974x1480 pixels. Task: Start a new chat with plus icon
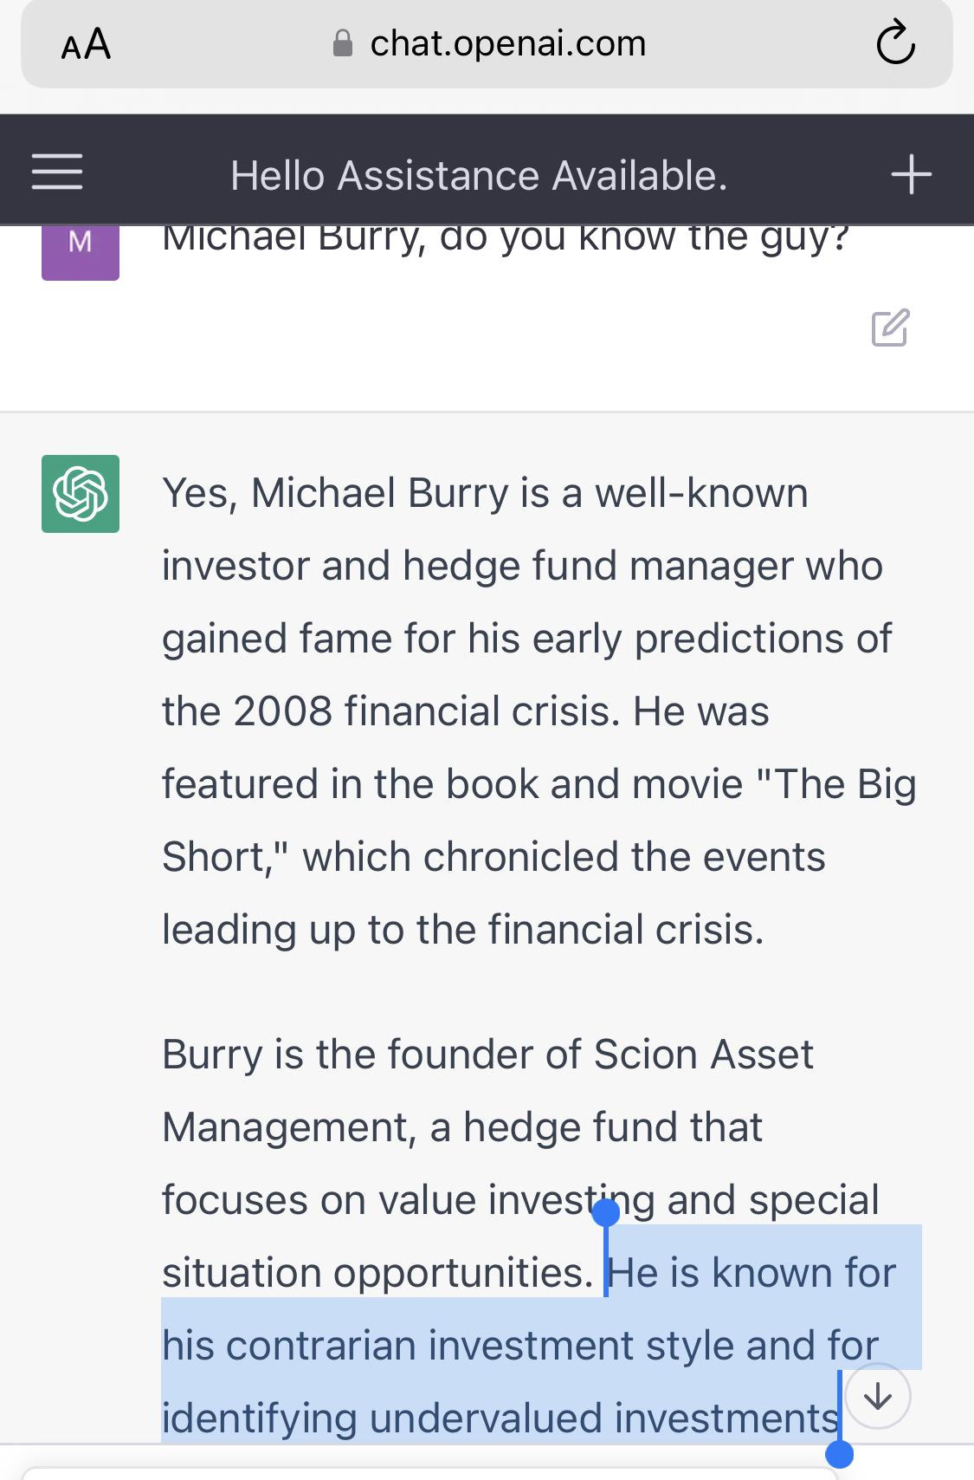tap(911, 174)
